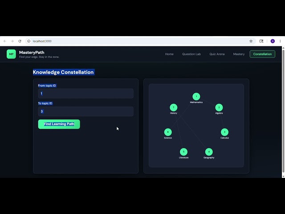Click the Literature label text

pos(183,157)
